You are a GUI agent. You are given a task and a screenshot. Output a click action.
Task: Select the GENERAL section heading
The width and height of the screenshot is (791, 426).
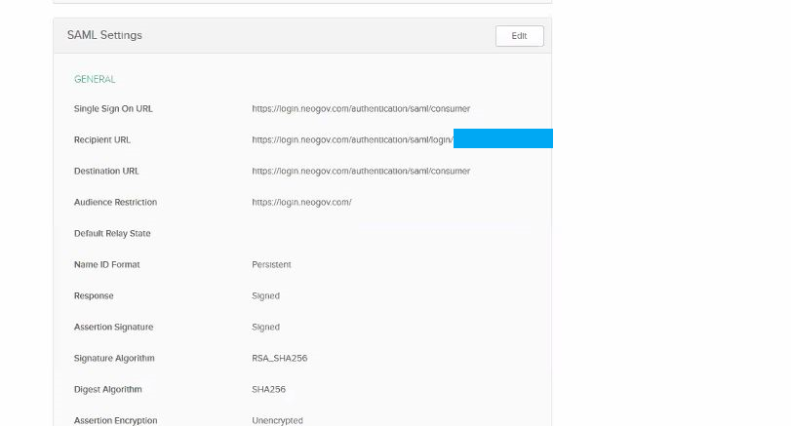tap(95, 79)
